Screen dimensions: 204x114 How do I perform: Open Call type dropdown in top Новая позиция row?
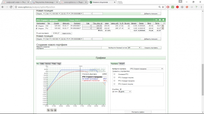pos(48,13)
